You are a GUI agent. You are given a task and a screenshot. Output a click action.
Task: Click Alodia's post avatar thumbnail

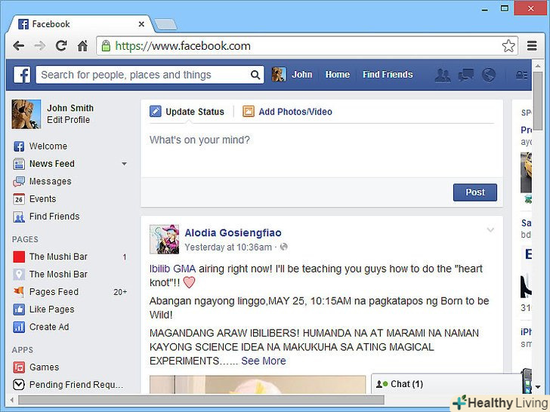[164, 239]
